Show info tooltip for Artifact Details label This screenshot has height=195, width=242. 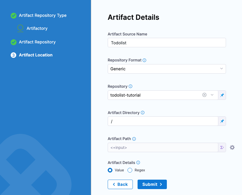[138, 162]
